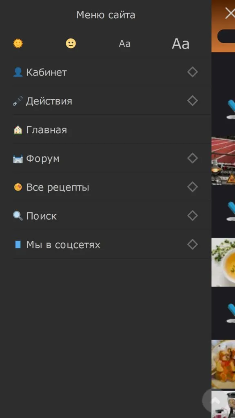Click the soup bowl recipe thumbnail
The image size is (235, 418).
coord(223,262)
